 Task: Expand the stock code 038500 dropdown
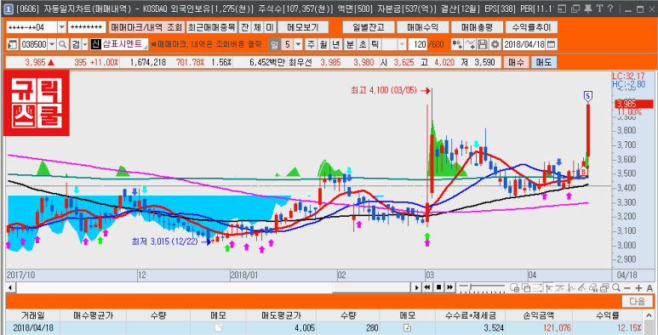52,44
